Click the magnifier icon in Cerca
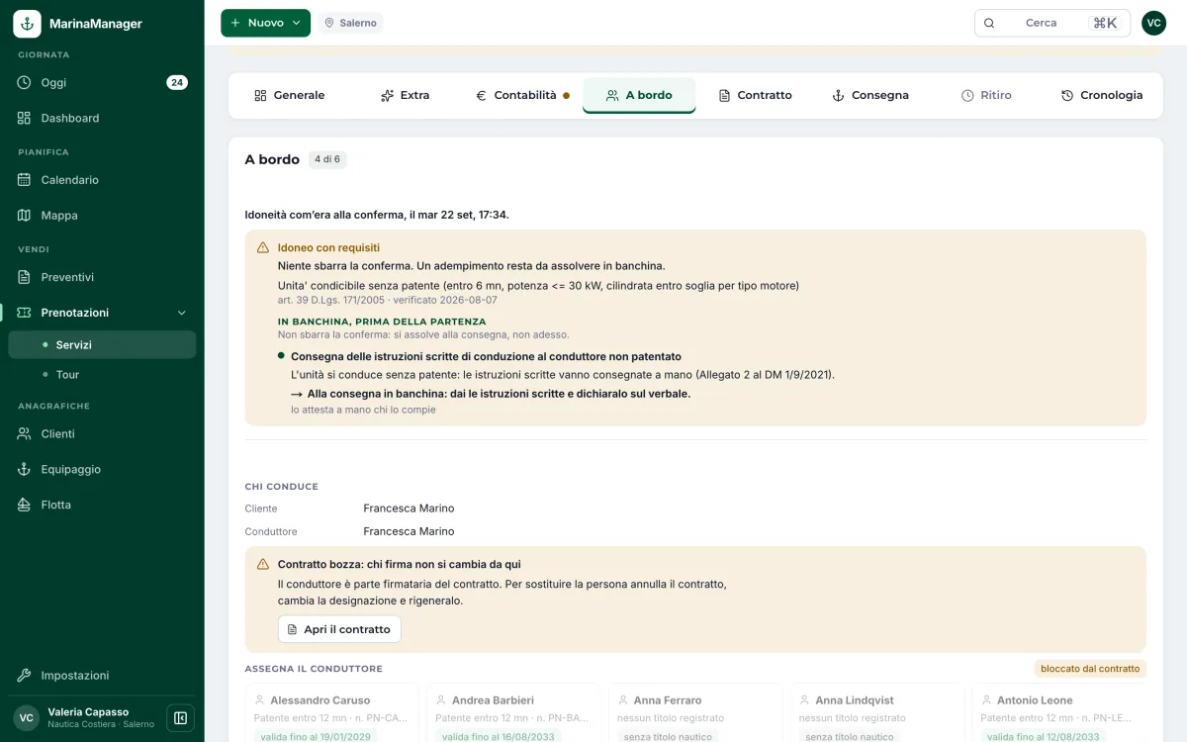Screen dimensions: 1187x742 click(x=988, y=23)
